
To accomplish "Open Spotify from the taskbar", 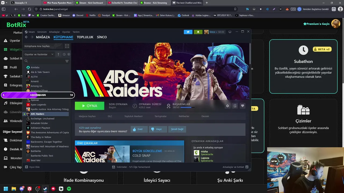I will pyautogui.click(x=69, y=189).
